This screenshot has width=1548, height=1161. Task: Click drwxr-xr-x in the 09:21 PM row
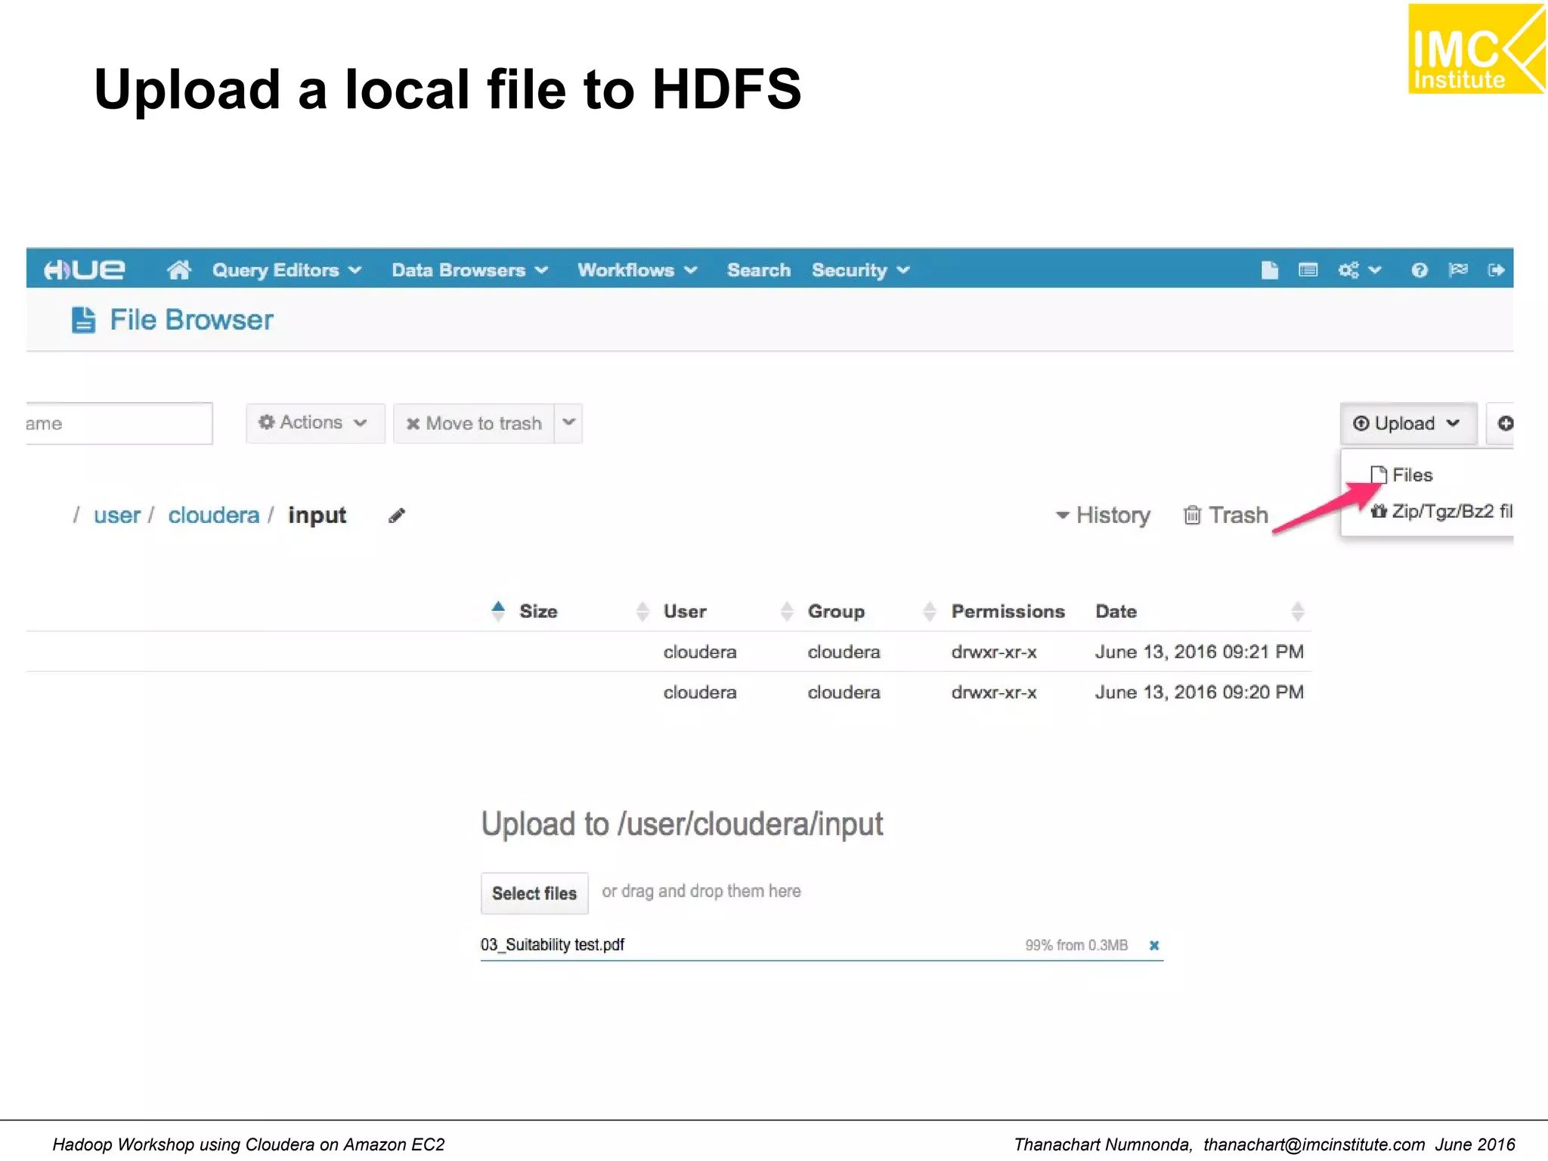994,652
